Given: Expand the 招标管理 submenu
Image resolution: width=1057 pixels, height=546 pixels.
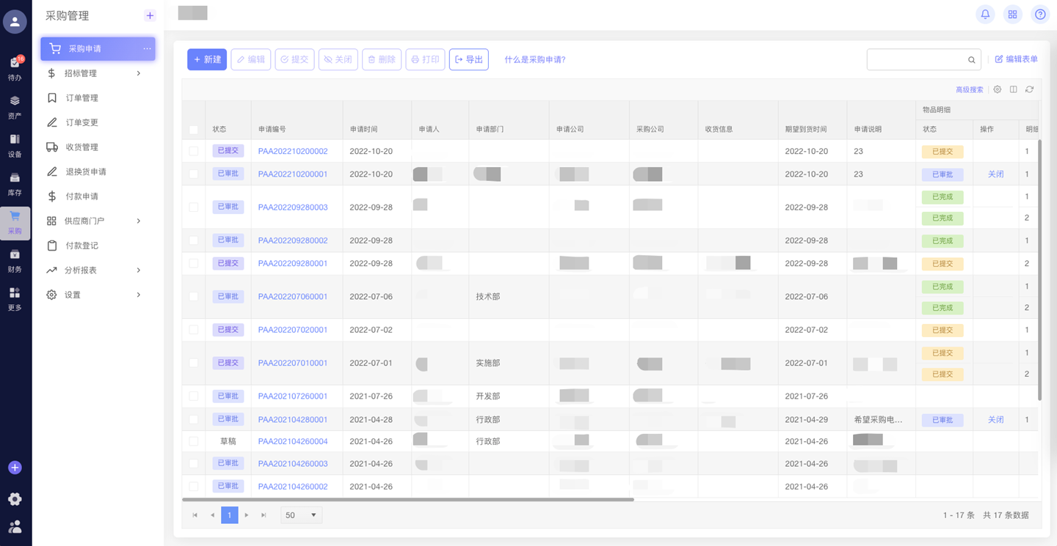Looking at the screenshot, I should tap(139, 73).
